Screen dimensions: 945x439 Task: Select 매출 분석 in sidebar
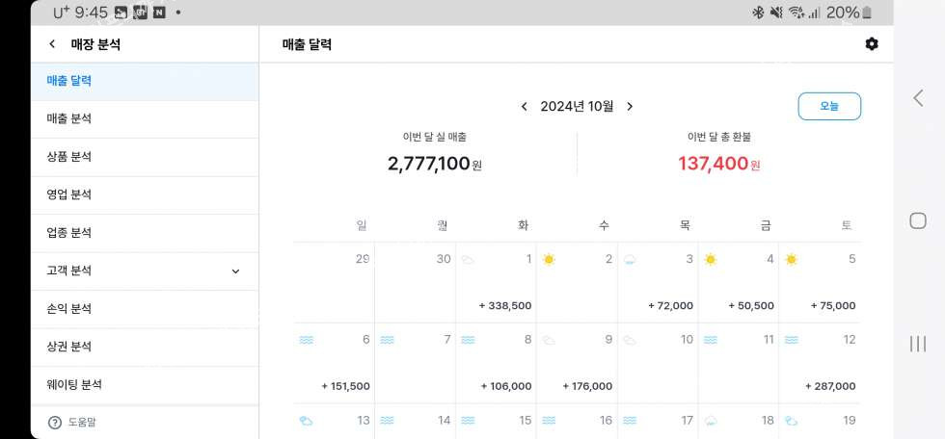pyautogui.click(x=69, y=118)
